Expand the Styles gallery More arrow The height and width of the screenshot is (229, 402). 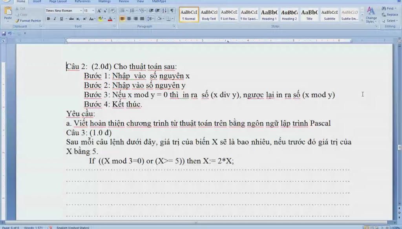(x=362, y=20)
